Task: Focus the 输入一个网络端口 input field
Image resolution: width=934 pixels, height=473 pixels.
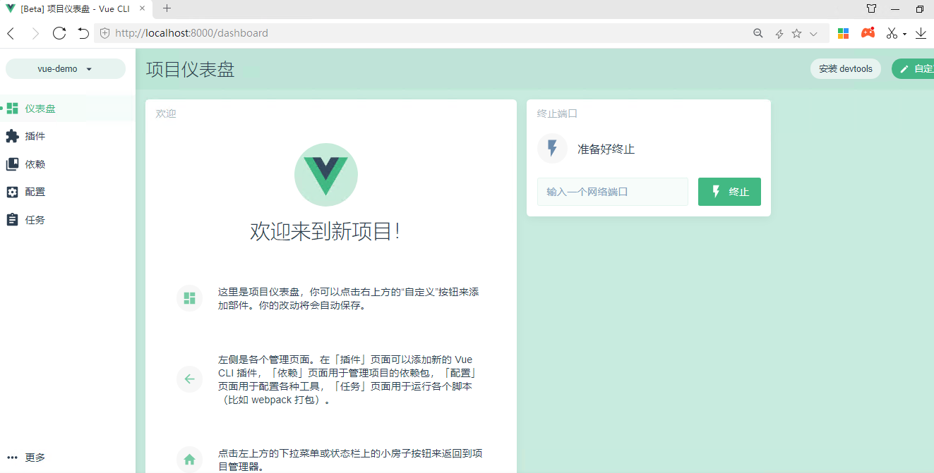Action: coord(612,191)
